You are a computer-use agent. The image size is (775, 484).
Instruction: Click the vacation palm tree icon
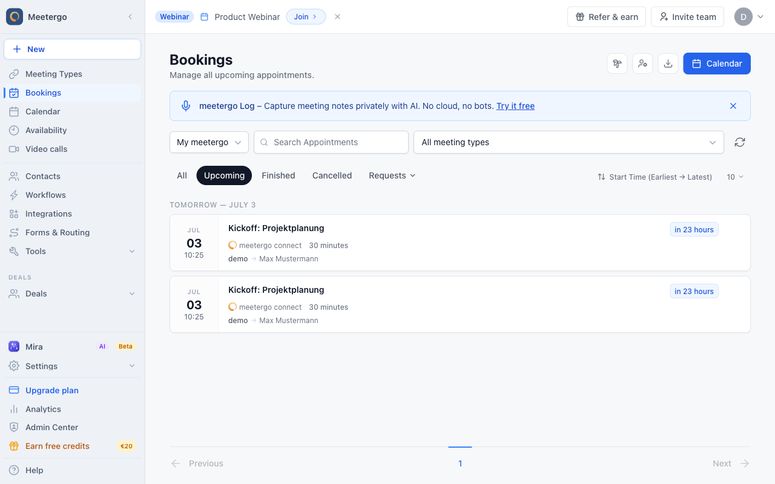[x=617, y=64]
